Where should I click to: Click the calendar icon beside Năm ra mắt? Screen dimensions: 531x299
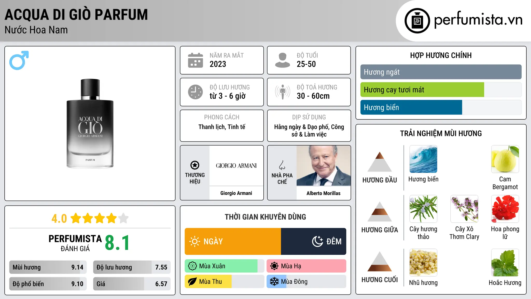(x=195, y=60)
